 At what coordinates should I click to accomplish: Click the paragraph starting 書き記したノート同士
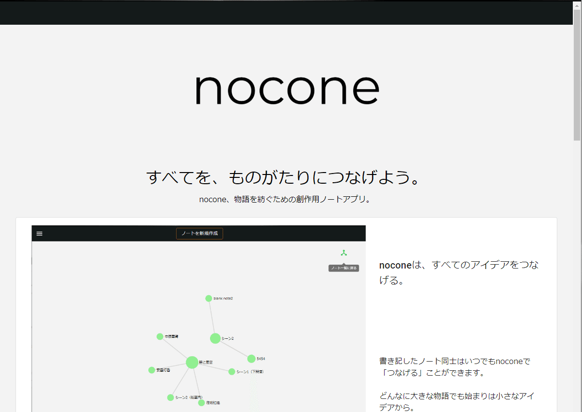pyautogui.click(x=454, y=367)
